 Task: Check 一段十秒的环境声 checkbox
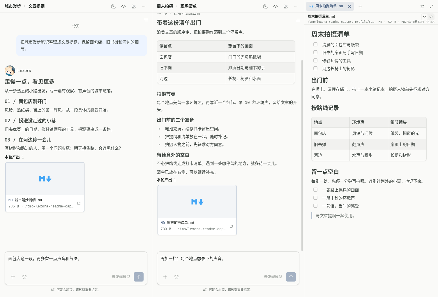click(315, 198)
